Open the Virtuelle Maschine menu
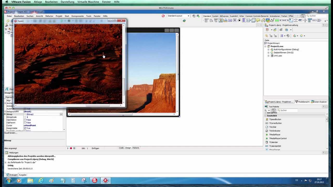Image resolution: width=333 pixels, height=187 pixels. pos(88,2)
